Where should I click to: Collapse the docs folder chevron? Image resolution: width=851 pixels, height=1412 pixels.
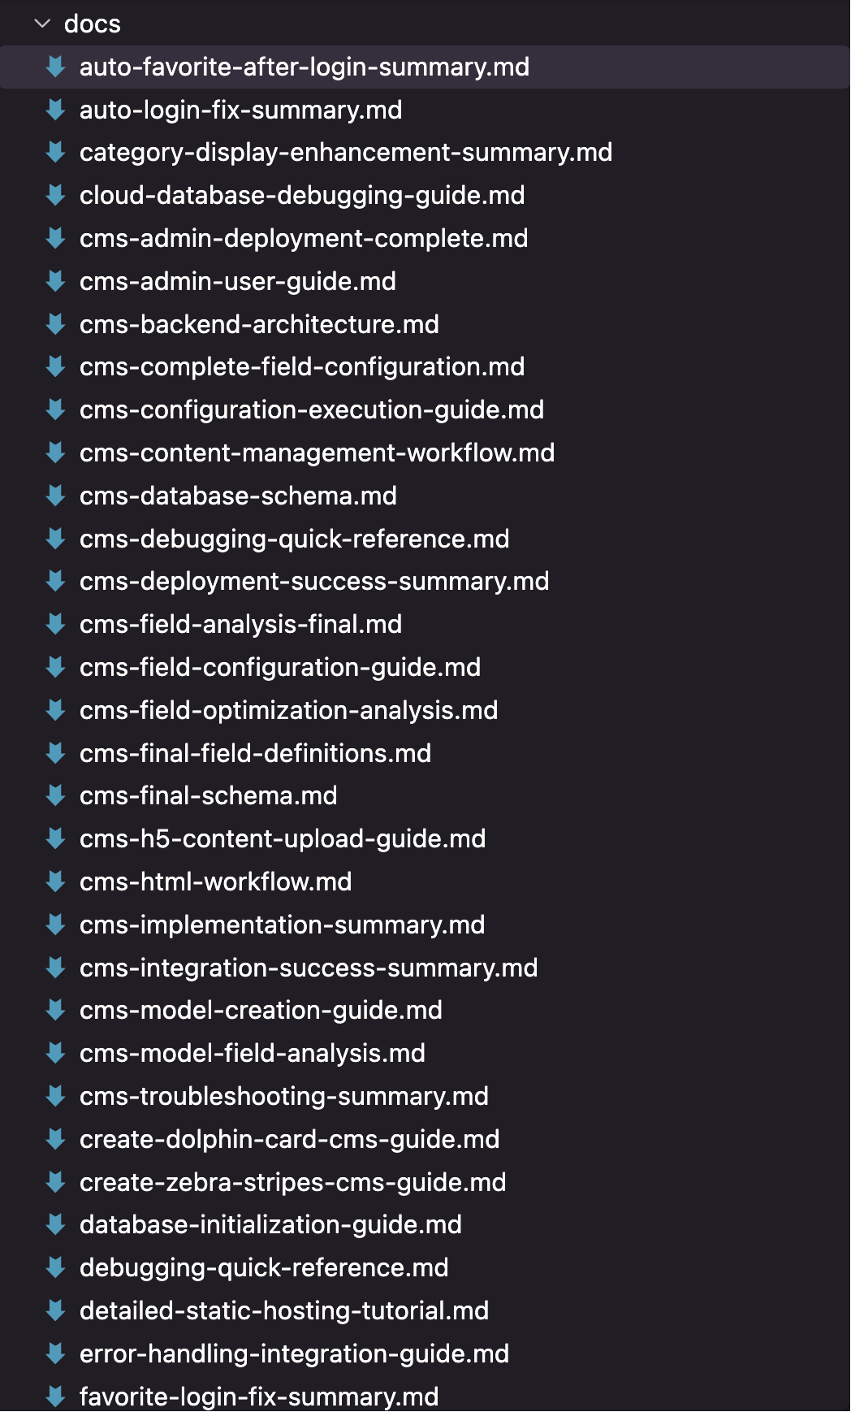[x=42, y=24]
